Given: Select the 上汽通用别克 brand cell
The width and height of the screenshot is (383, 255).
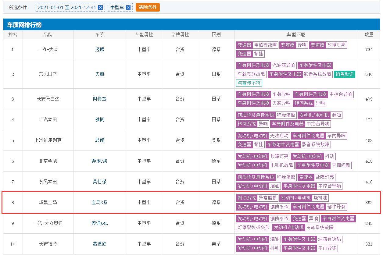Looking at the screenshot, I should (x=48, y=140).
